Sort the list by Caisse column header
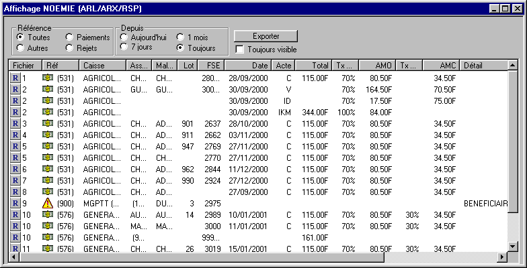The width and height of the screenshot is (527, 268). [x=102, y=65]
